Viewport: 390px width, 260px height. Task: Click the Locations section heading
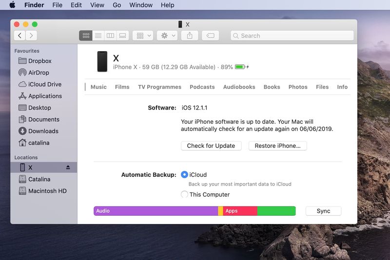point(26,157)
